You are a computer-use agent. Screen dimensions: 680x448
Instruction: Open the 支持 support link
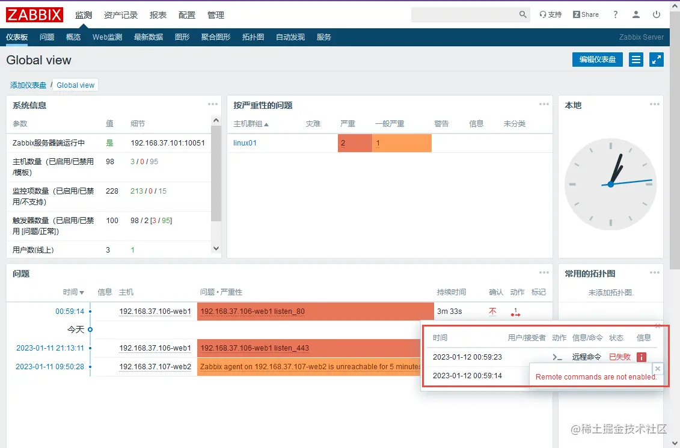550,15
